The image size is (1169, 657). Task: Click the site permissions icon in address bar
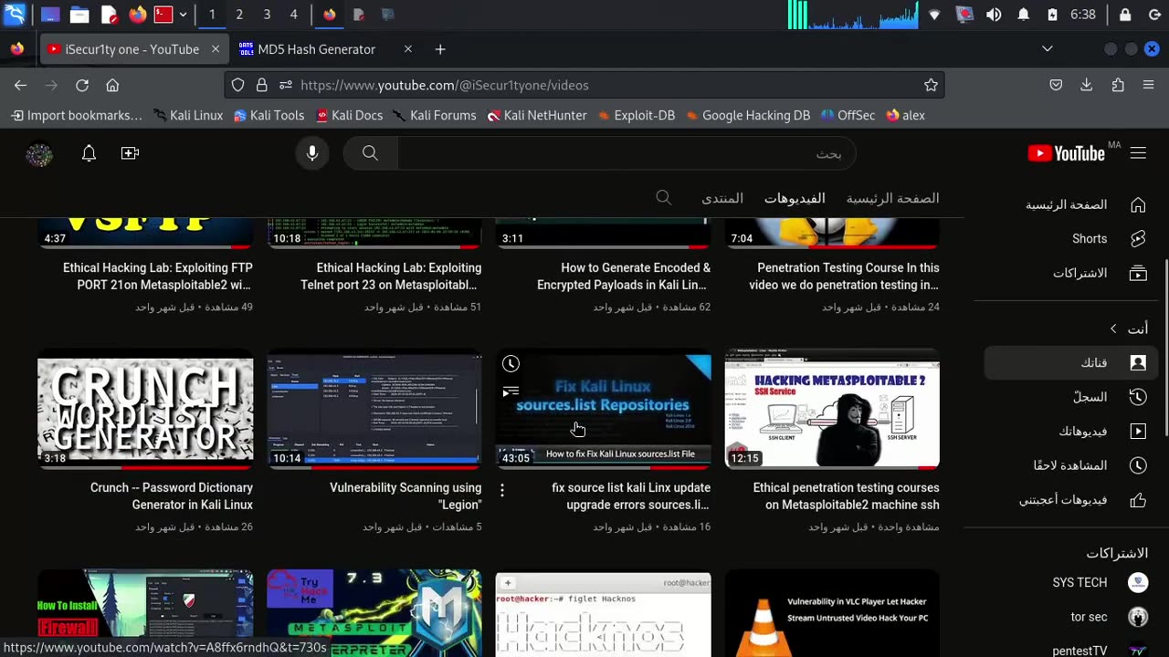pyautogui.click(x=286, y=85)
